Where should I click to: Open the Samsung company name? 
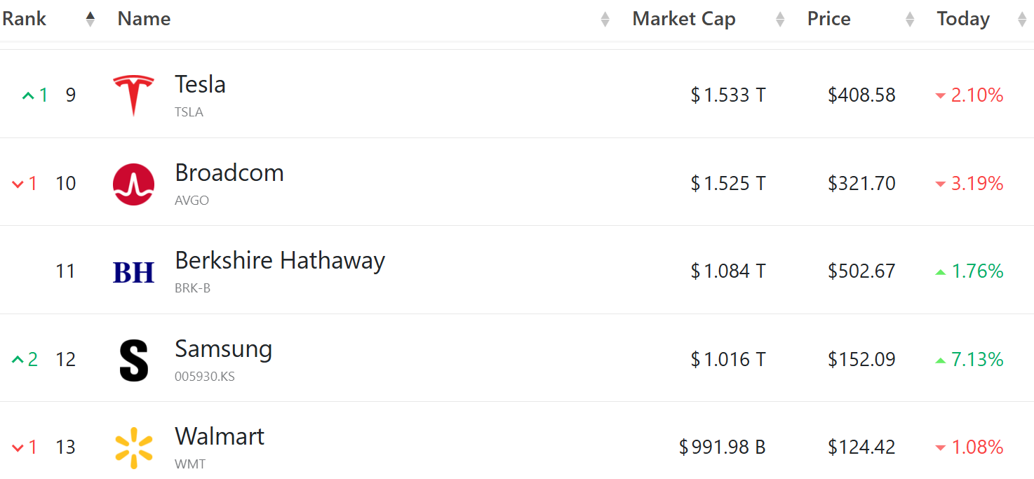223,349
